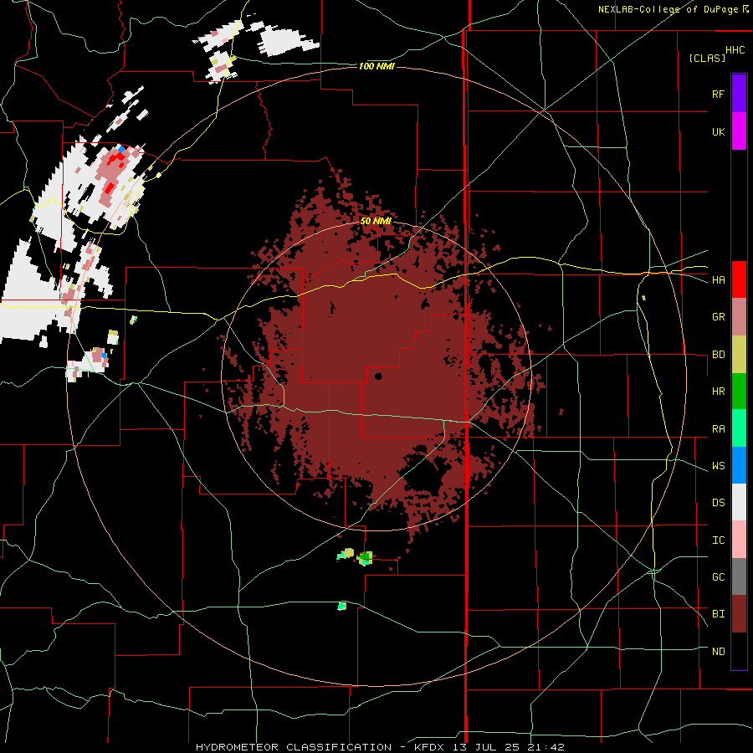The height and width of the screenshot is (753, 753).
Task: Click the black radar site dot
Action: pos(378,376)
